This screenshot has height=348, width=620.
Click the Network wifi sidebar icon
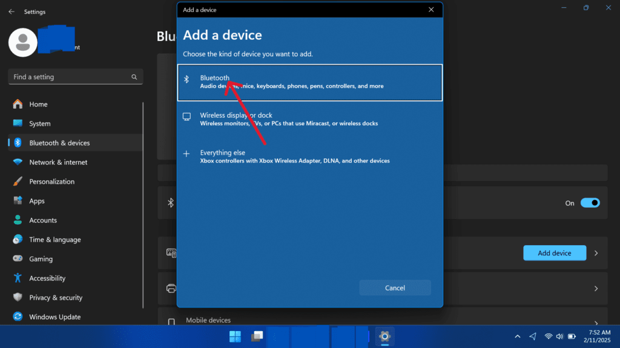point(18,162)
